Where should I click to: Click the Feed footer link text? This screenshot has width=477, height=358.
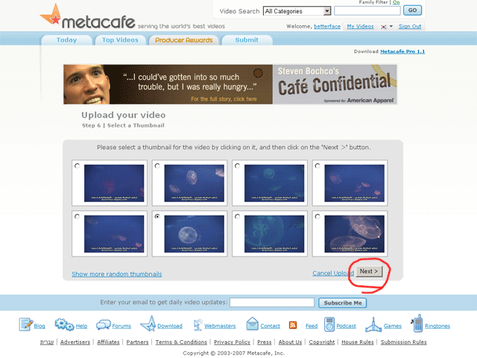pos(312,326)
